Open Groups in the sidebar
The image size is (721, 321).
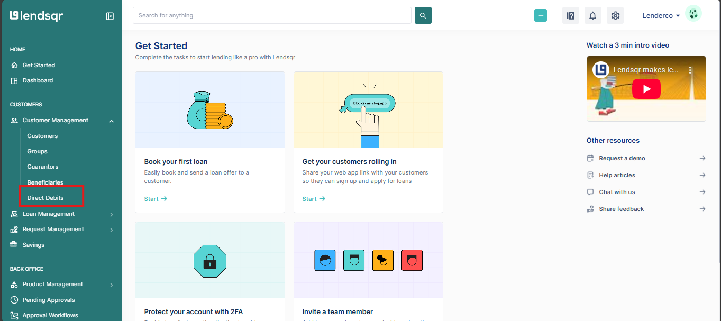pos(38,151)
